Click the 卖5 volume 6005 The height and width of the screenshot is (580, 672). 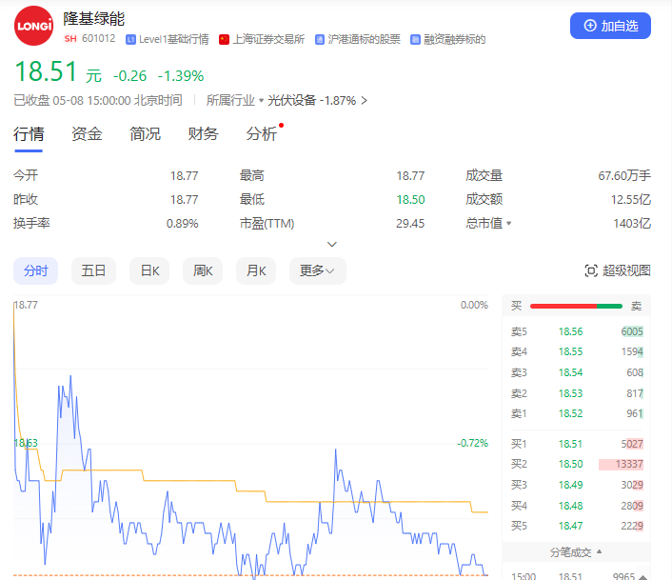pos(632,331)
